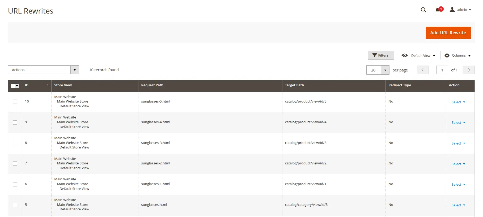Open the search magnifier icon

pos(423,10)
